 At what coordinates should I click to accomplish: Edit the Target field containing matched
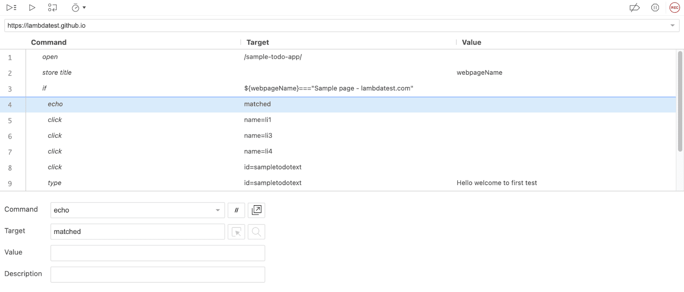point(138,232)
